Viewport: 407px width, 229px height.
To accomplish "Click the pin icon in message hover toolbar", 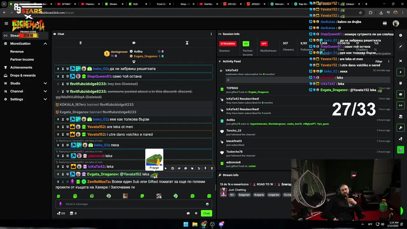I will pos(205,169).
